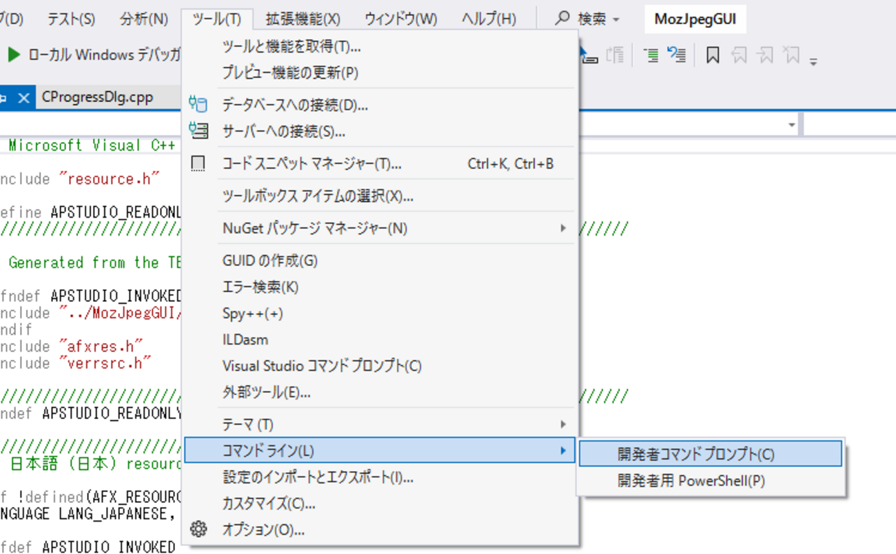896x554 pixels.
Task: Click the cursor-pointer toolbar icon
Action: tap(589, 55)
